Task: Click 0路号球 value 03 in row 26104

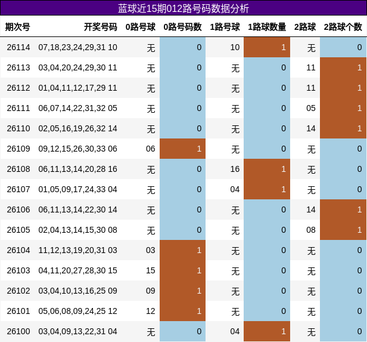Action: coord(151,250)
